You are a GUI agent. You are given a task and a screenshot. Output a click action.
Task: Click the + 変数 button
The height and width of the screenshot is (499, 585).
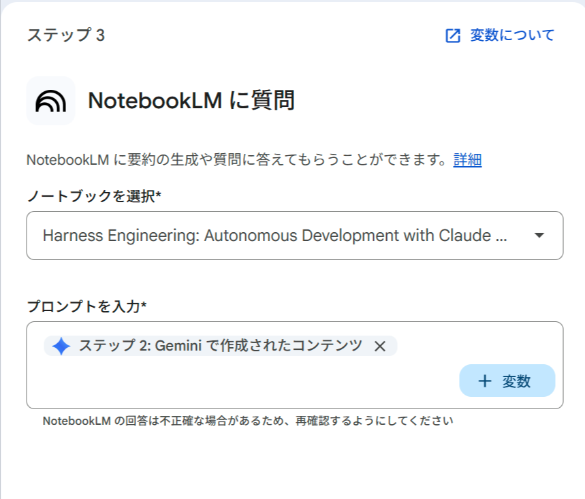point(507,381)
